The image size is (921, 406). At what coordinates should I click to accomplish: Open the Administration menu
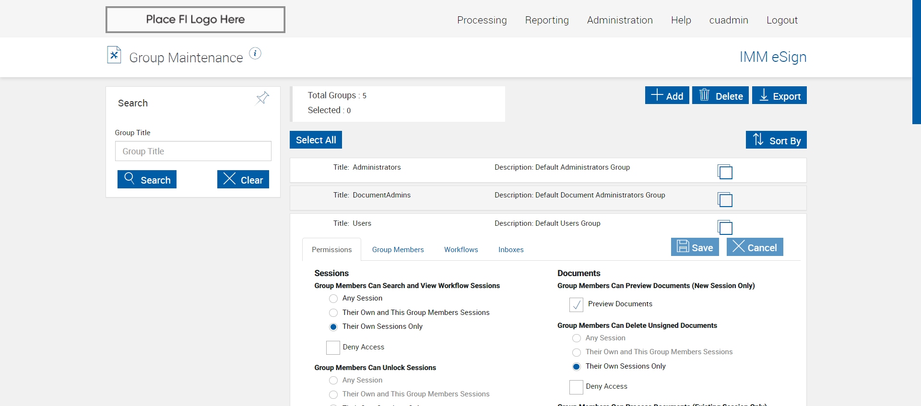620,20
